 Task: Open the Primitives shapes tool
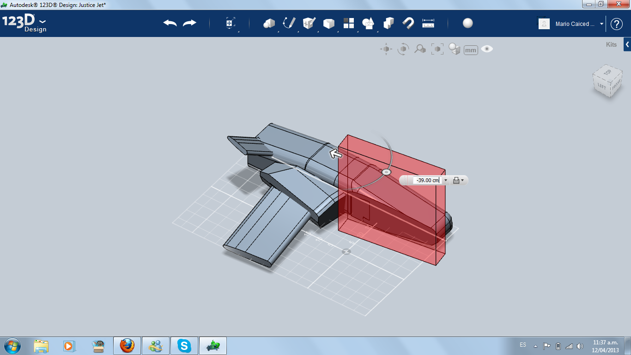point(269,23)
